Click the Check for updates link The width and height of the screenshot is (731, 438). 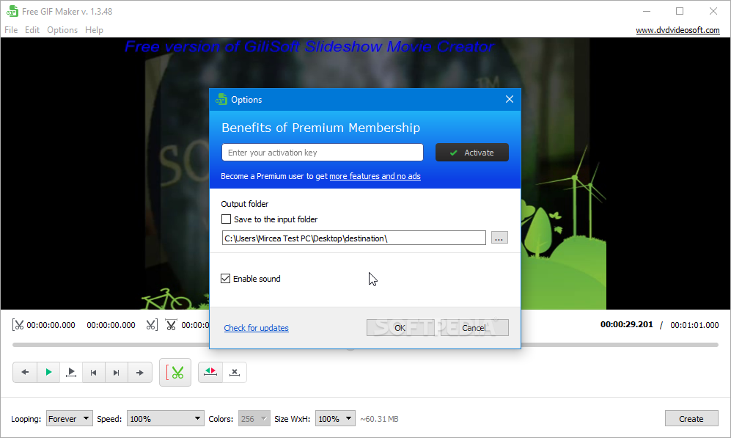point(257,328)
